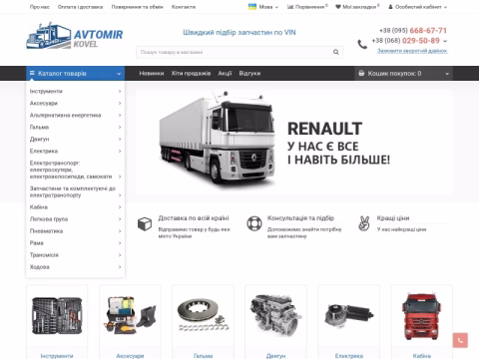Open the brake disc category thumbnail
This screenshot has width=479, height=359.
(203, 315)
